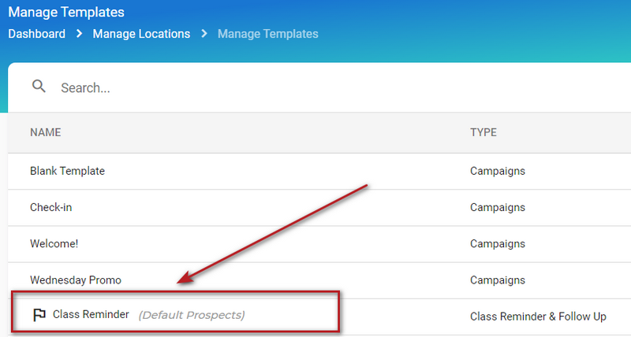Click the search magnifier icon
The width and height of the screenshot is (631, 337).
[39, 86]
